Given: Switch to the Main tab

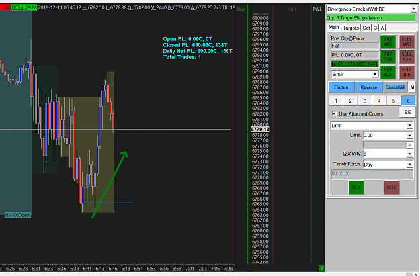Looking at the screenshot, I should [334, 28].
